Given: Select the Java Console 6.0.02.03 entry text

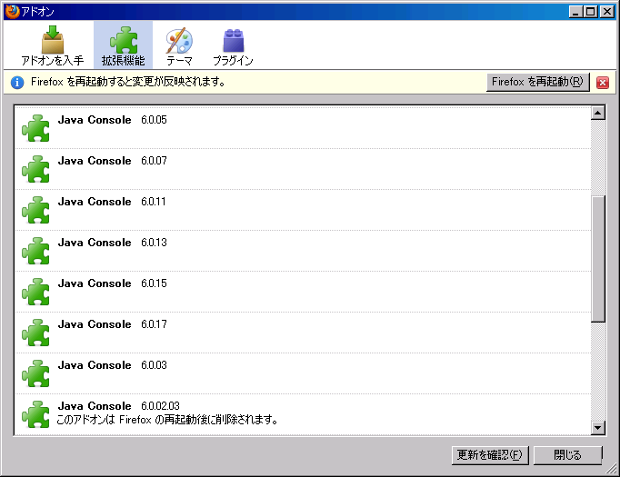Looking at the screenshot, I should coord(118,406).
